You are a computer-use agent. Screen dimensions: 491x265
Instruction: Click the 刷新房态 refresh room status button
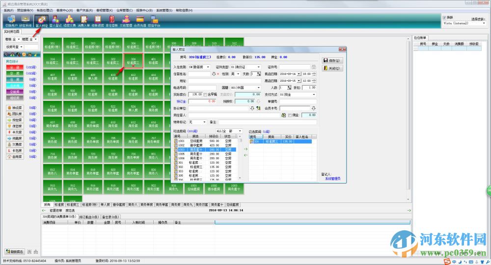(x=14, y=252)
